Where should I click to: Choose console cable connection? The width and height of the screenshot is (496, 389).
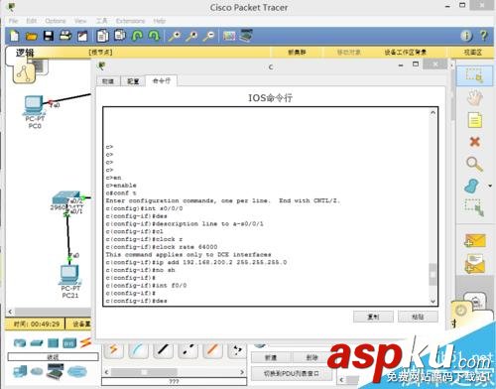tap(138, 350)
